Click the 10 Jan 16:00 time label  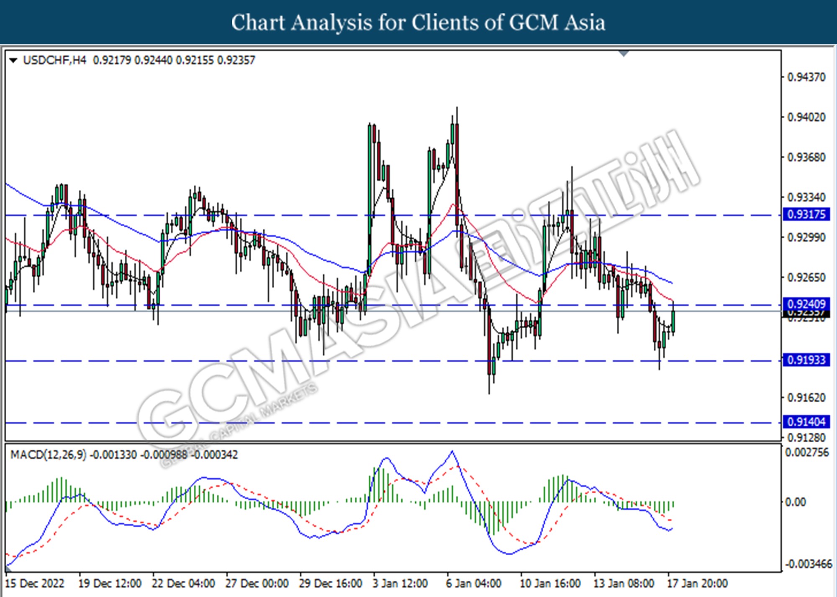click(550, 583)
